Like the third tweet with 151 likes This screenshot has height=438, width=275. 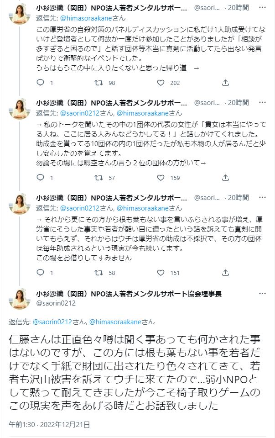[x=161, y=273]
